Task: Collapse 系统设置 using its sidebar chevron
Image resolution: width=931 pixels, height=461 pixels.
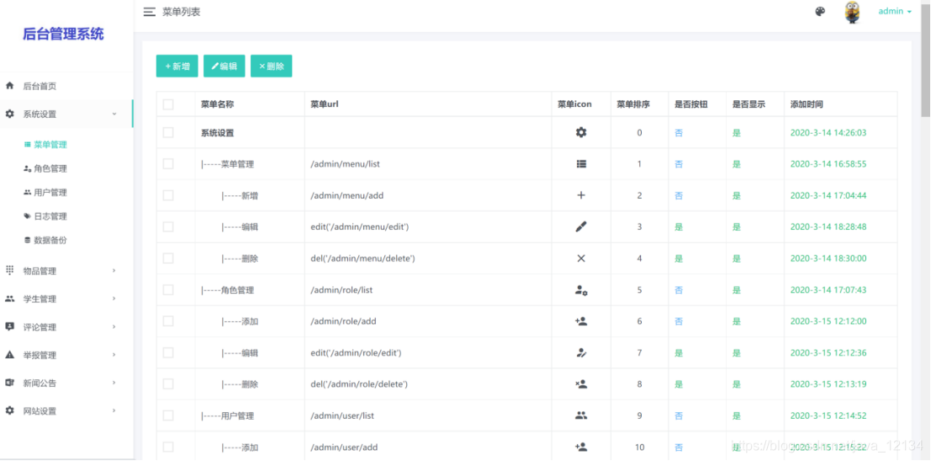Action: 114,114
